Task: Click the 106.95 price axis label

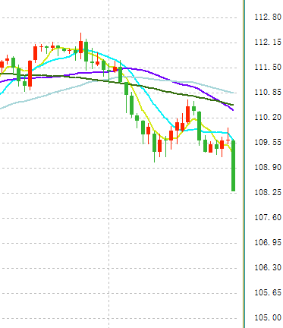Action: [x=268, y=242]
